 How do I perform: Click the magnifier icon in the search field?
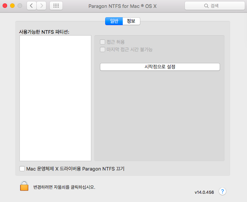tap(206, 6)
